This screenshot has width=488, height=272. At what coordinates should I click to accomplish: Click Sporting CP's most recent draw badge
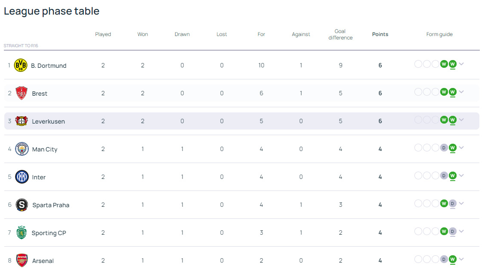(452, 231)
